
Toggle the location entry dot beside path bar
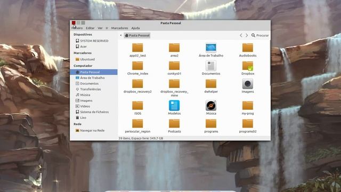click(x=121, y=35)
